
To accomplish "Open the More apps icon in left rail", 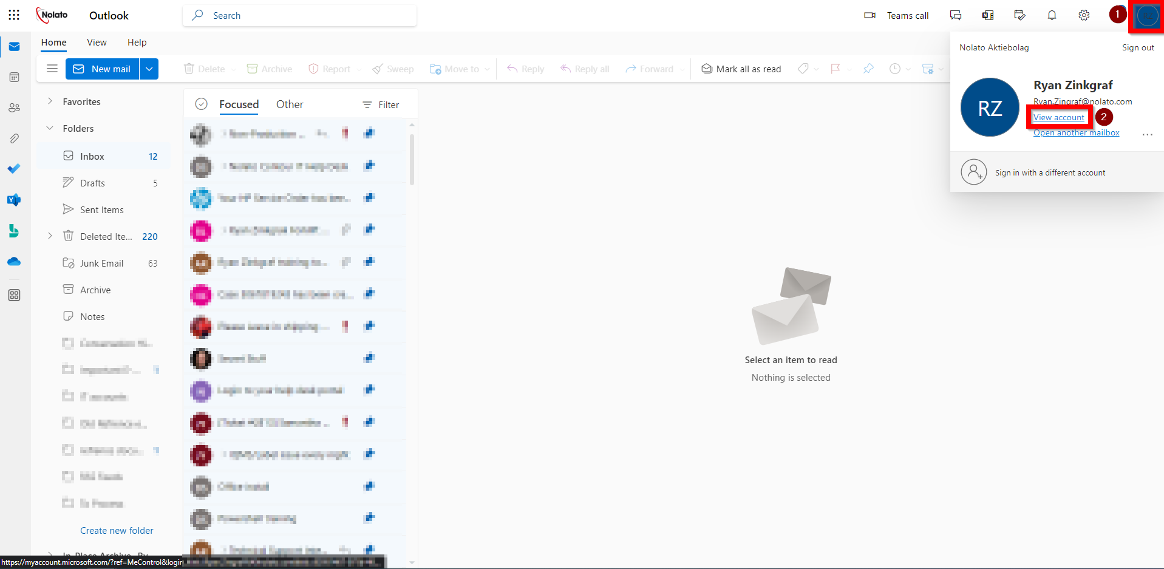I will [x=15, y=295].
